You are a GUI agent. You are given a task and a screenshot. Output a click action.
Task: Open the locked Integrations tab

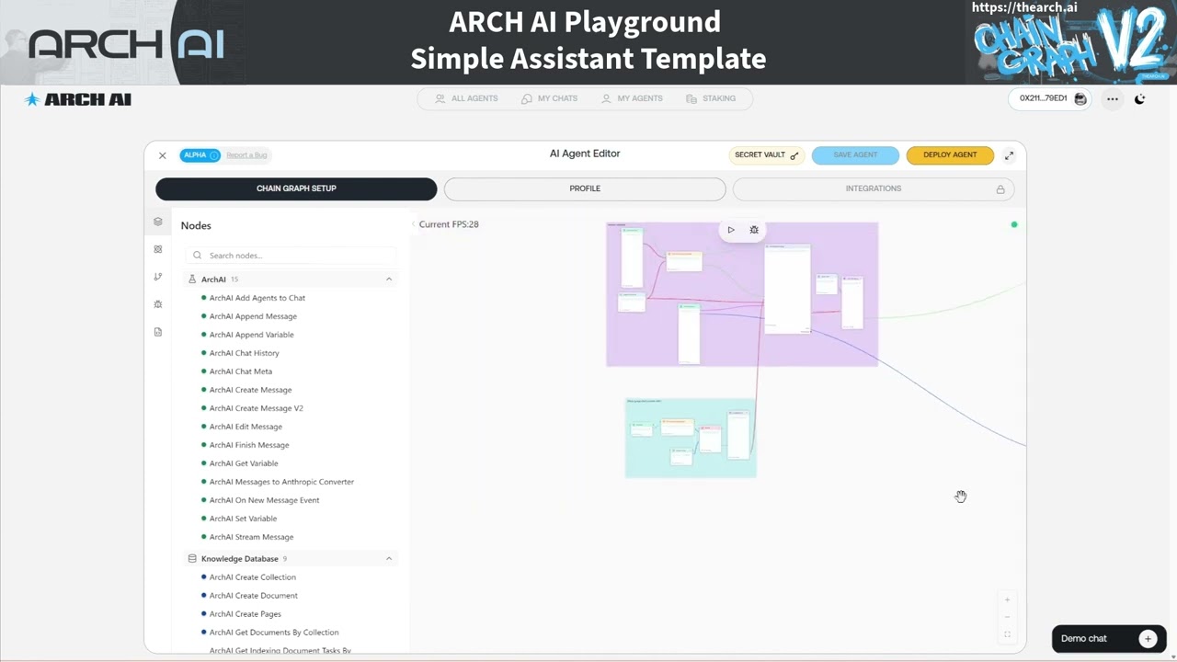coord(874,188)
